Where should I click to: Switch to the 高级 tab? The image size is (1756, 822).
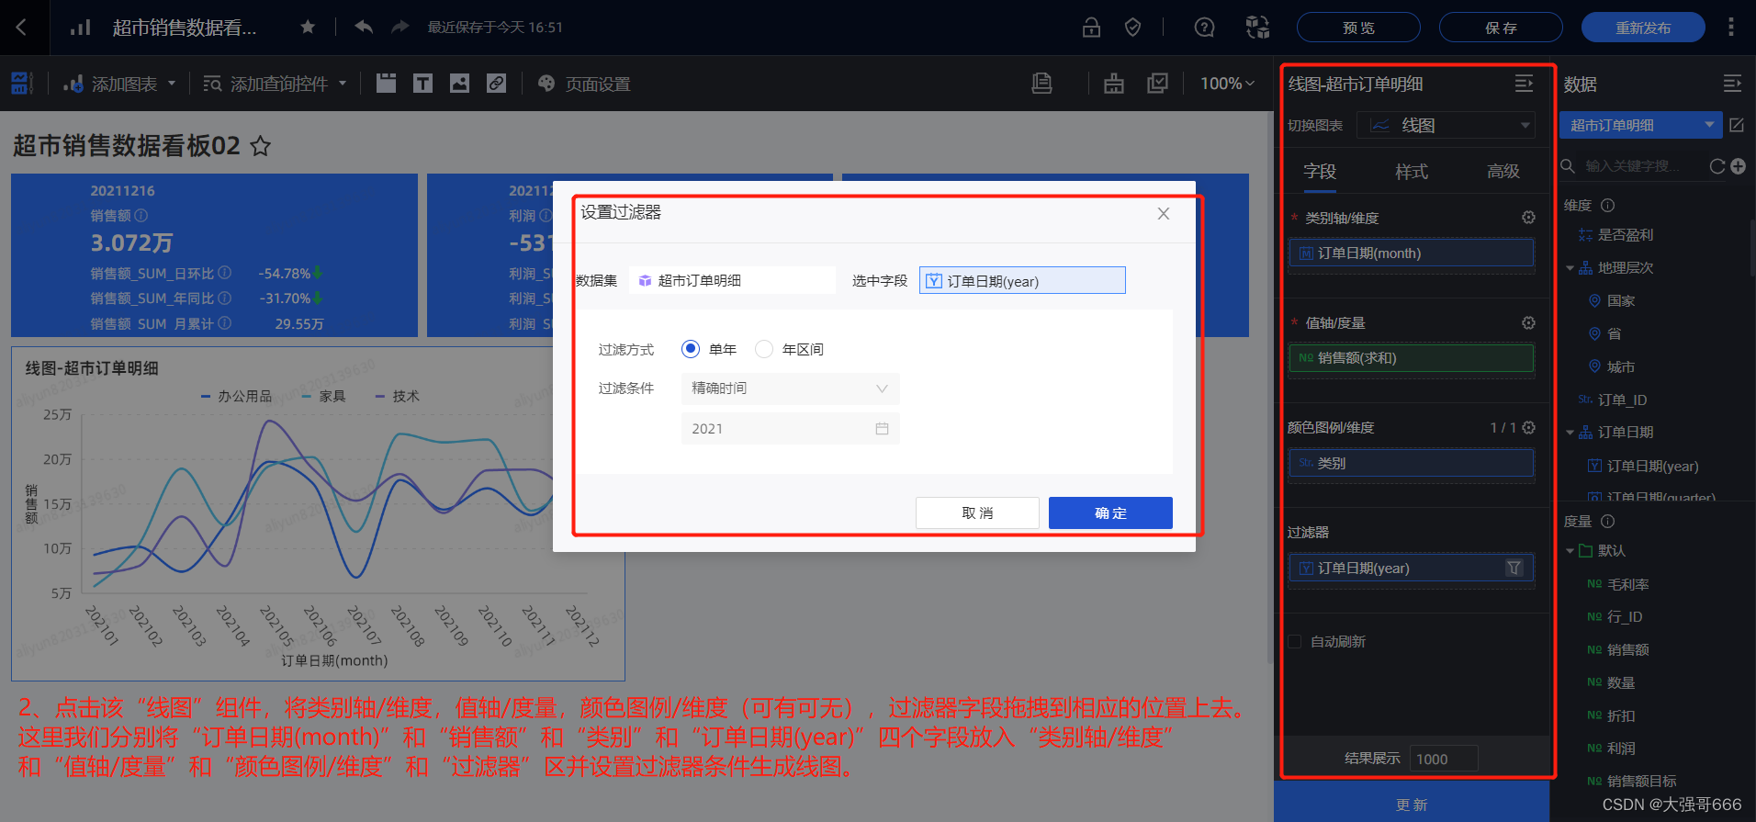point(1503,171)
